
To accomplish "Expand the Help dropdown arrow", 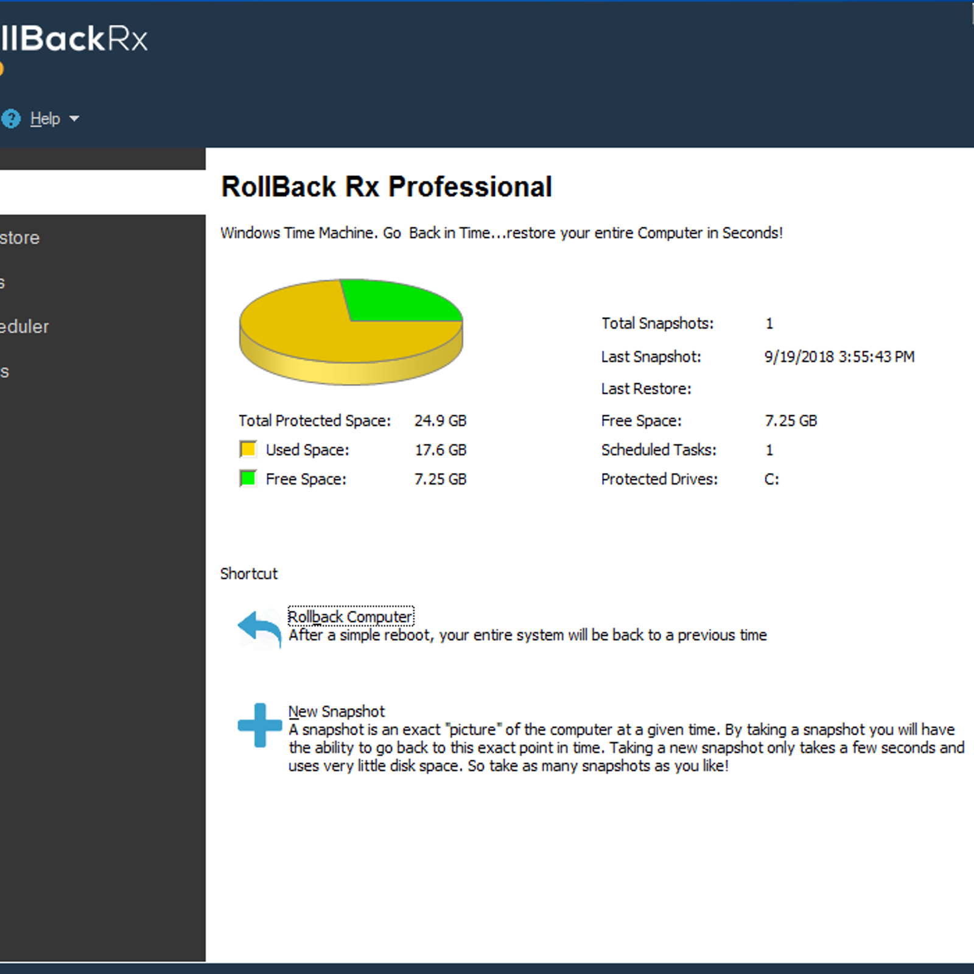I will (x=74, y=119).
